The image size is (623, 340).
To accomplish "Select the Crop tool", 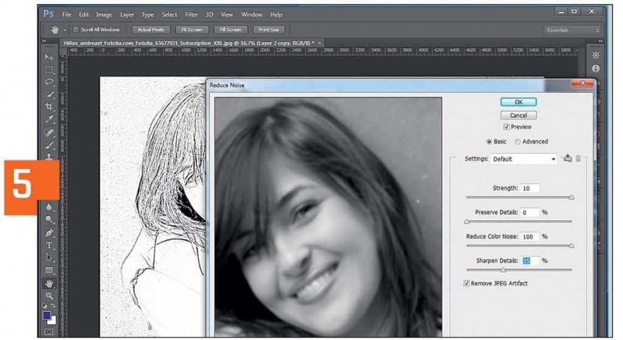I will [49, 106].
